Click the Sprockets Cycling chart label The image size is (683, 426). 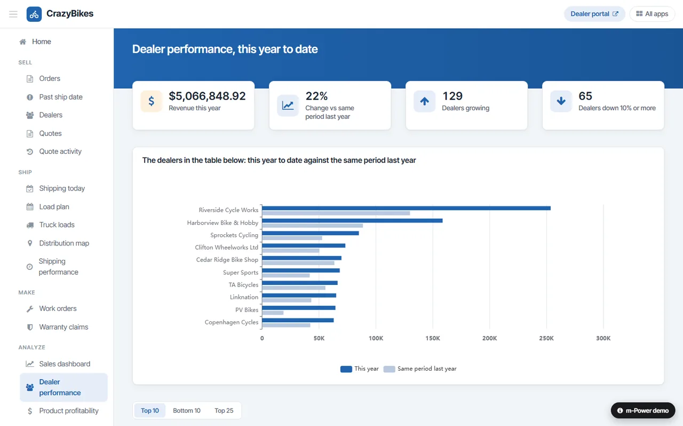point(234,235)
